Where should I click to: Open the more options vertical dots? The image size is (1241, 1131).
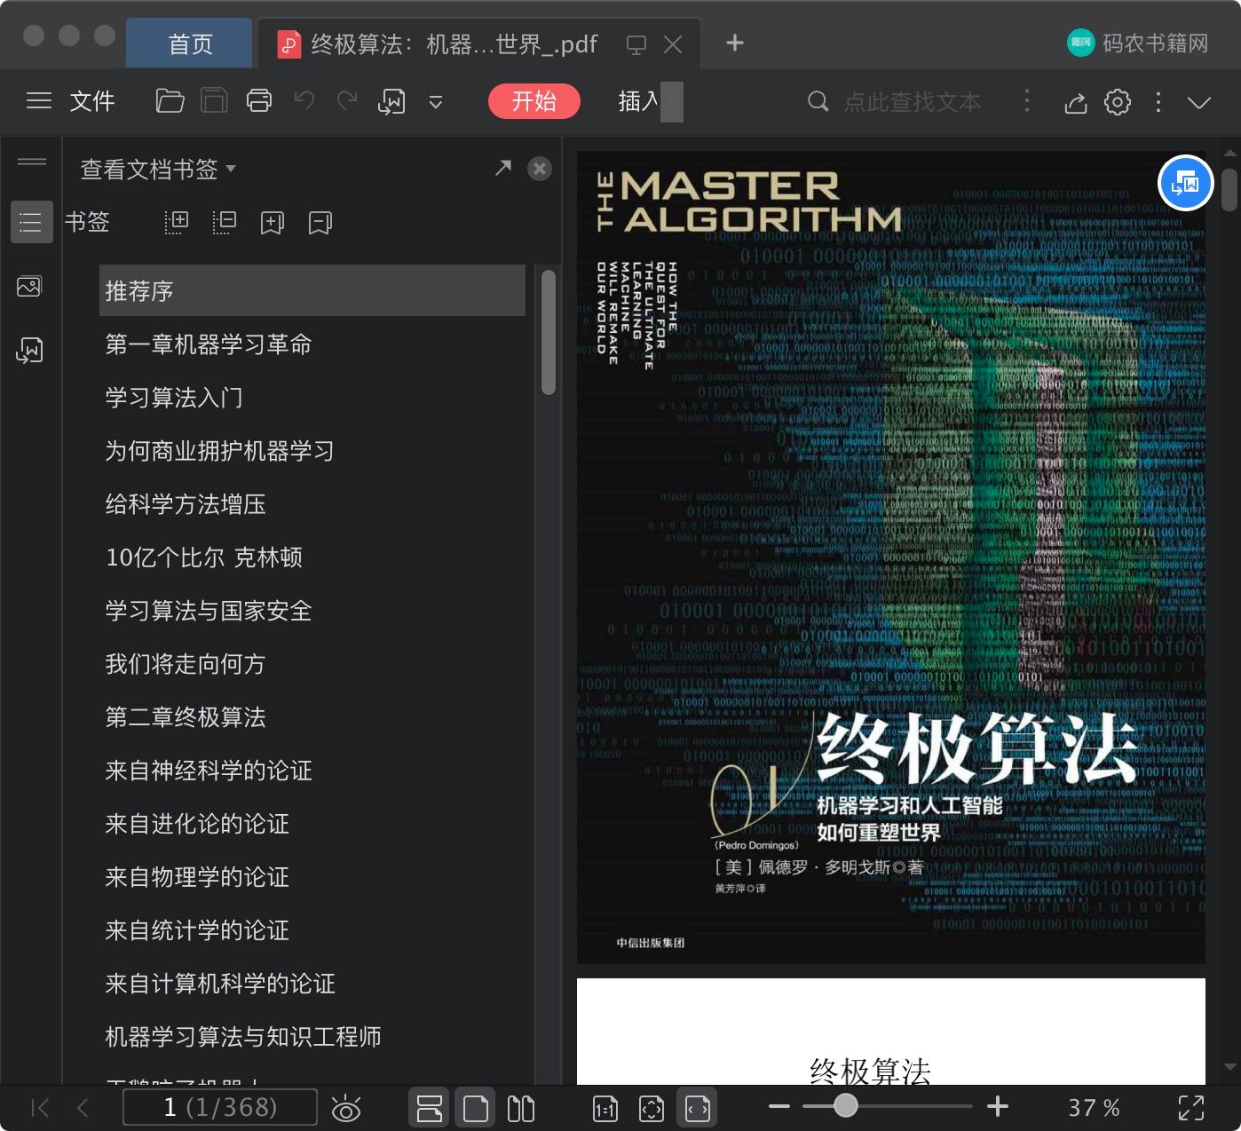(1158, 102)
